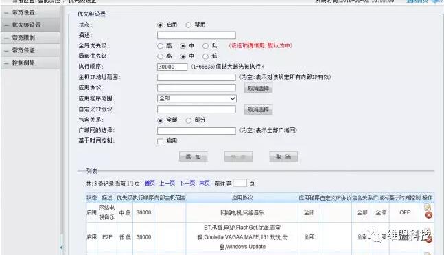
Task: Delete the 网络电视音乐 rule via red X
Action: (429, 215)
